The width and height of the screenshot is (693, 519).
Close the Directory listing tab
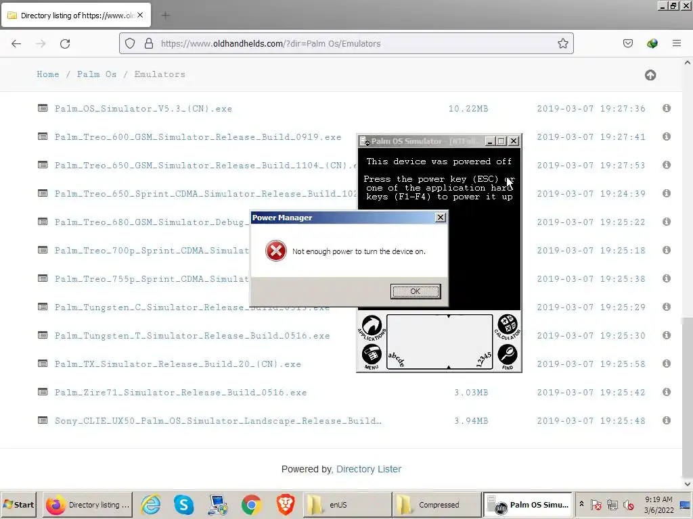tap(140, 15)
